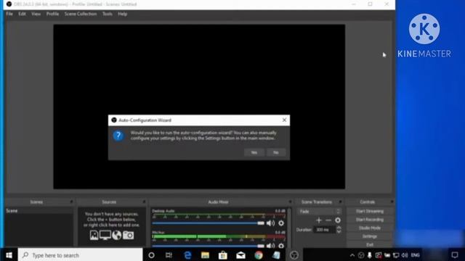This screenshot has width=465, height=261.
Task: Mute the Desktop Audio speaker icon
Action: (x=270, y=223)
